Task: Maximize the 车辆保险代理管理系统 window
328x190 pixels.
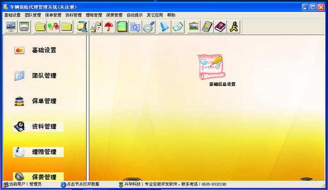Action: (x=313, y=7)
